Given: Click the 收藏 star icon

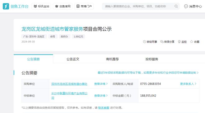Looking at the screenshot, I should [x=192, y=41].
